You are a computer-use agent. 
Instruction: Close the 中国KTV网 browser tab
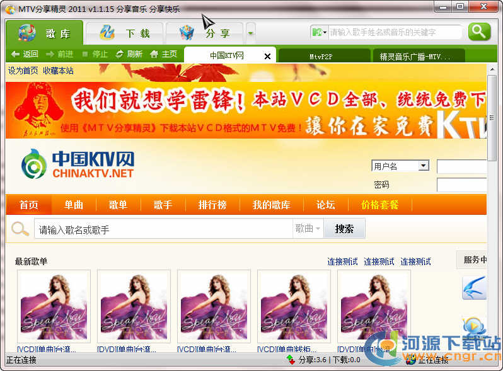[x=267, y=57]
